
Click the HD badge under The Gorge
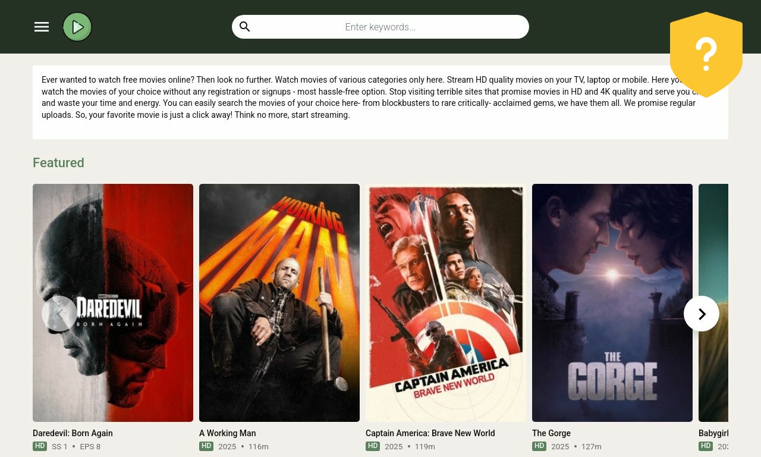(539, 446)
